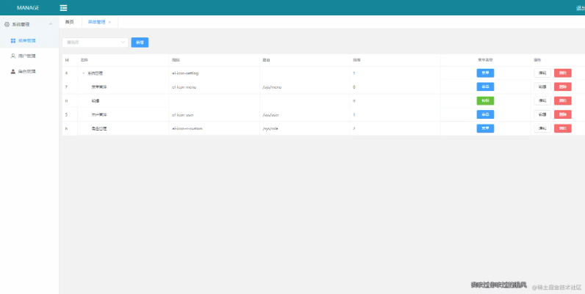Click the 名称 column header
Viewport: 585px width, 294px height.
coord(84,60)
